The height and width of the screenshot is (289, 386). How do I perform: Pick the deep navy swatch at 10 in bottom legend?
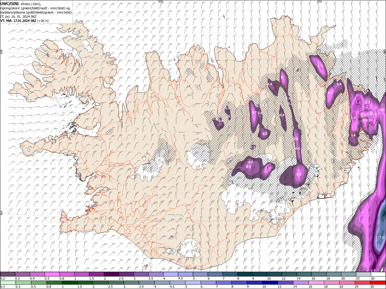270,283
